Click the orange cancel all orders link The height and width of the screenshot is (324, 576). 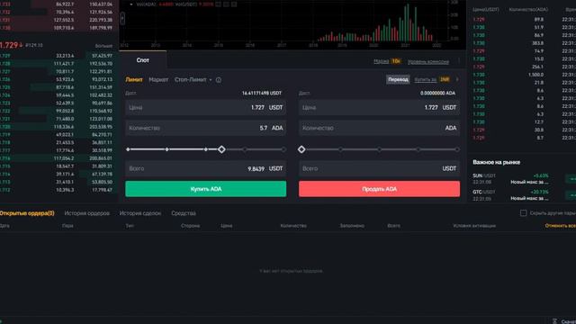click(x=560, y=226)
